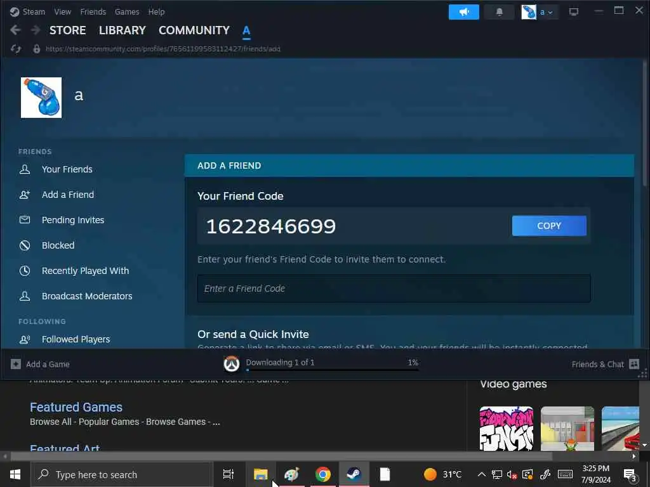
Task: Open the announcements megaphone button
Action: 464,12
